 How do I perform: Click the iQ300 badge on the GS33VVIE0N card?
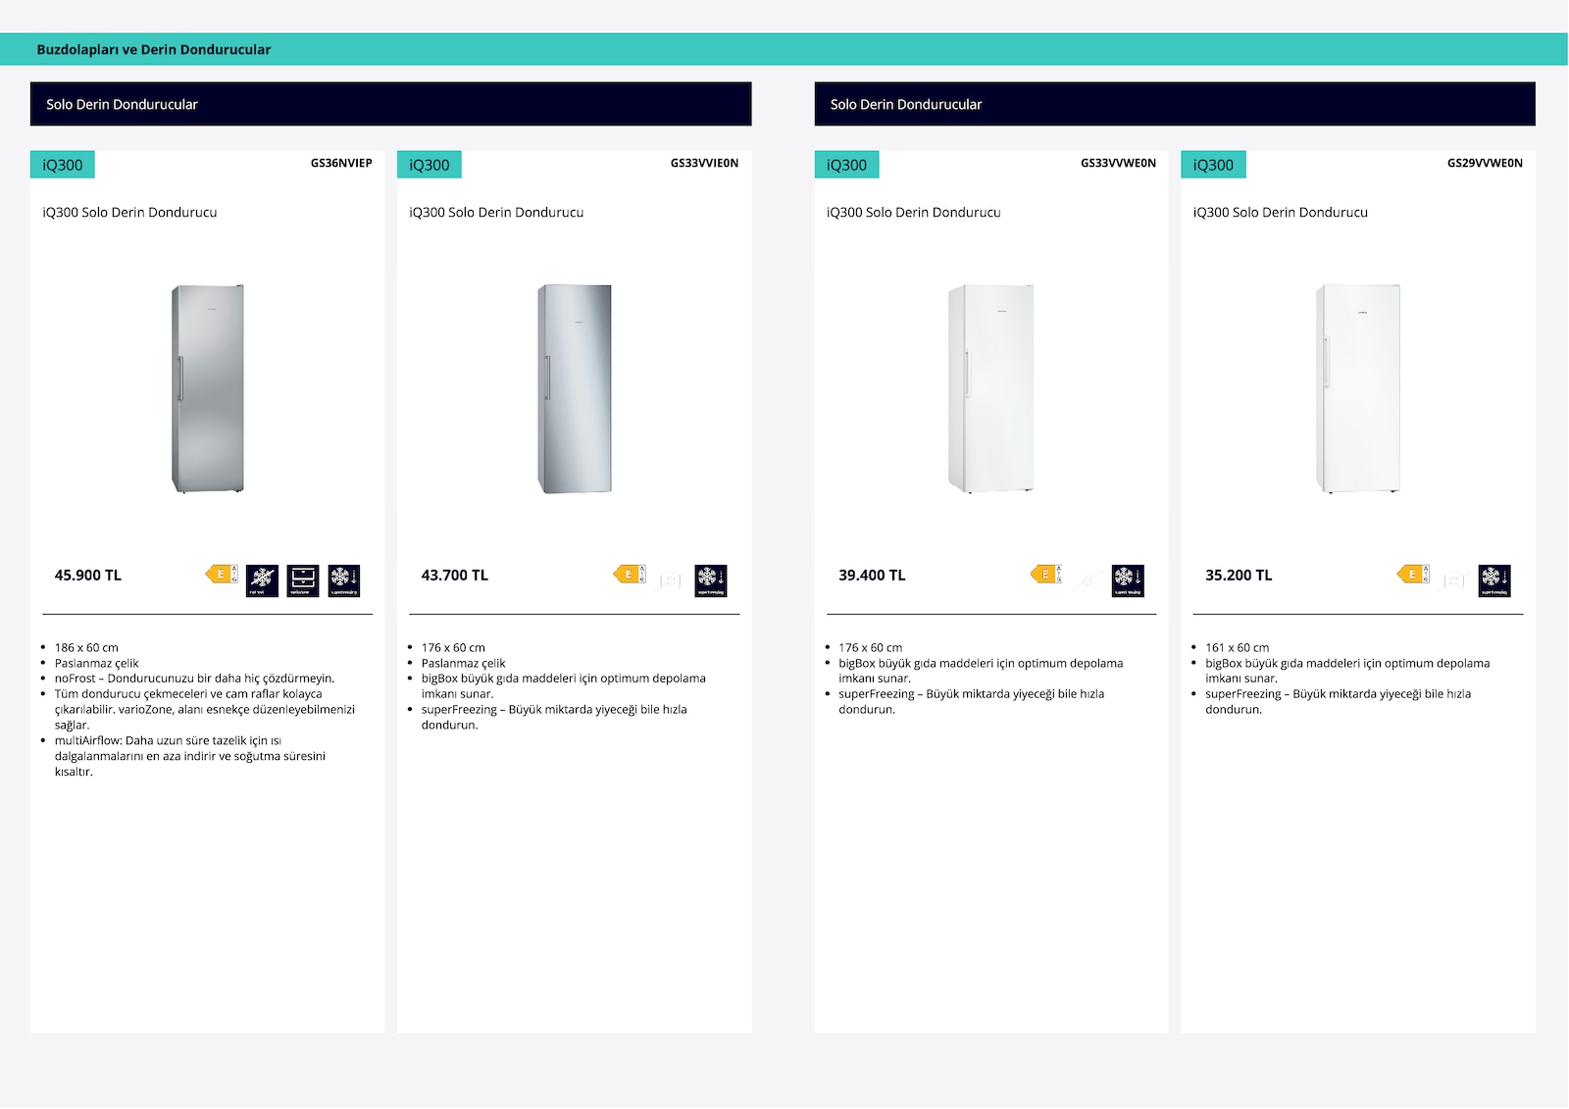pyautogui.click(x=430, y=165)
